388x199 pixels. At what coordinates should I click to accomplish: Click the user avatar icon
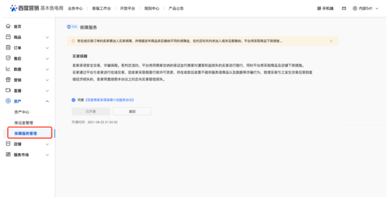tap(355, 8)
